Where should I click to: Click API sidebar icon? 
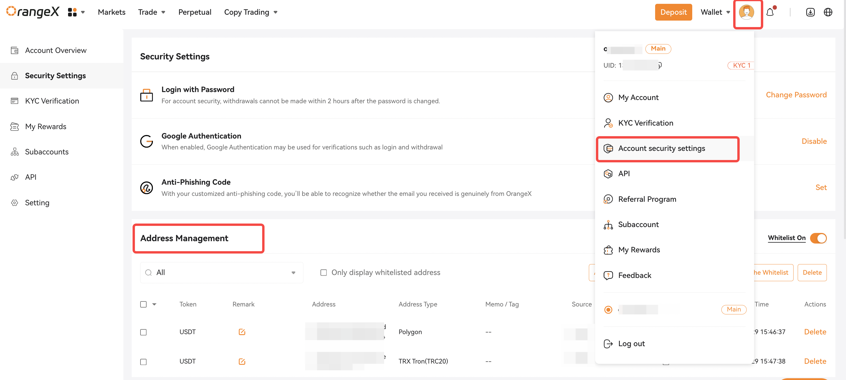click(14, 177)
